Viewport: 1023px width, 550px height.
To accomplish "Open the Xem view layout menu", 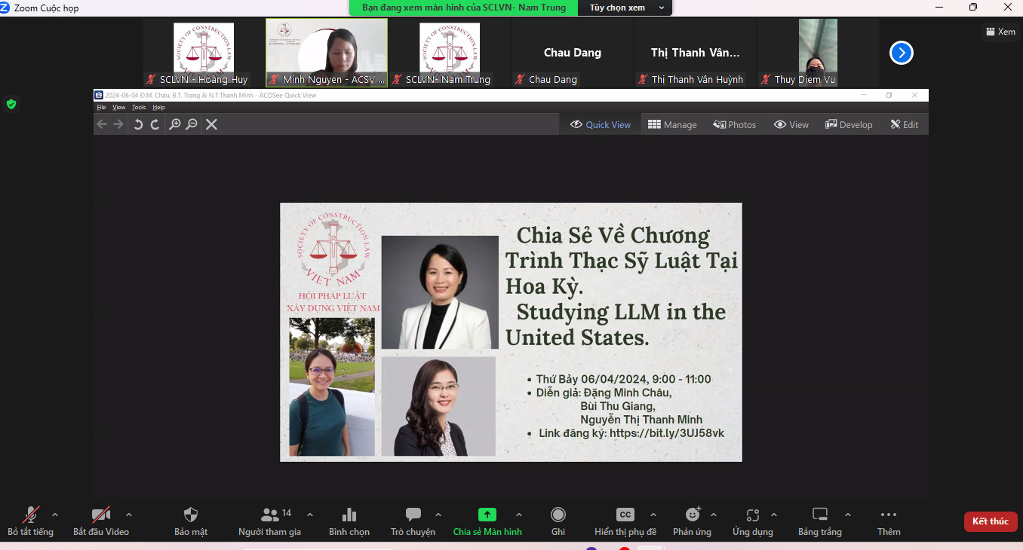I will [1000, 32].
